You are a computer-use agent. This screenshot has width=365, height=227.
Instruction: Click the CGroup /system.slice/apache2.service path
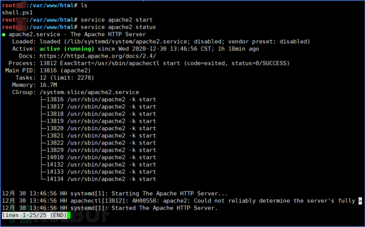[x=89, y=92]
